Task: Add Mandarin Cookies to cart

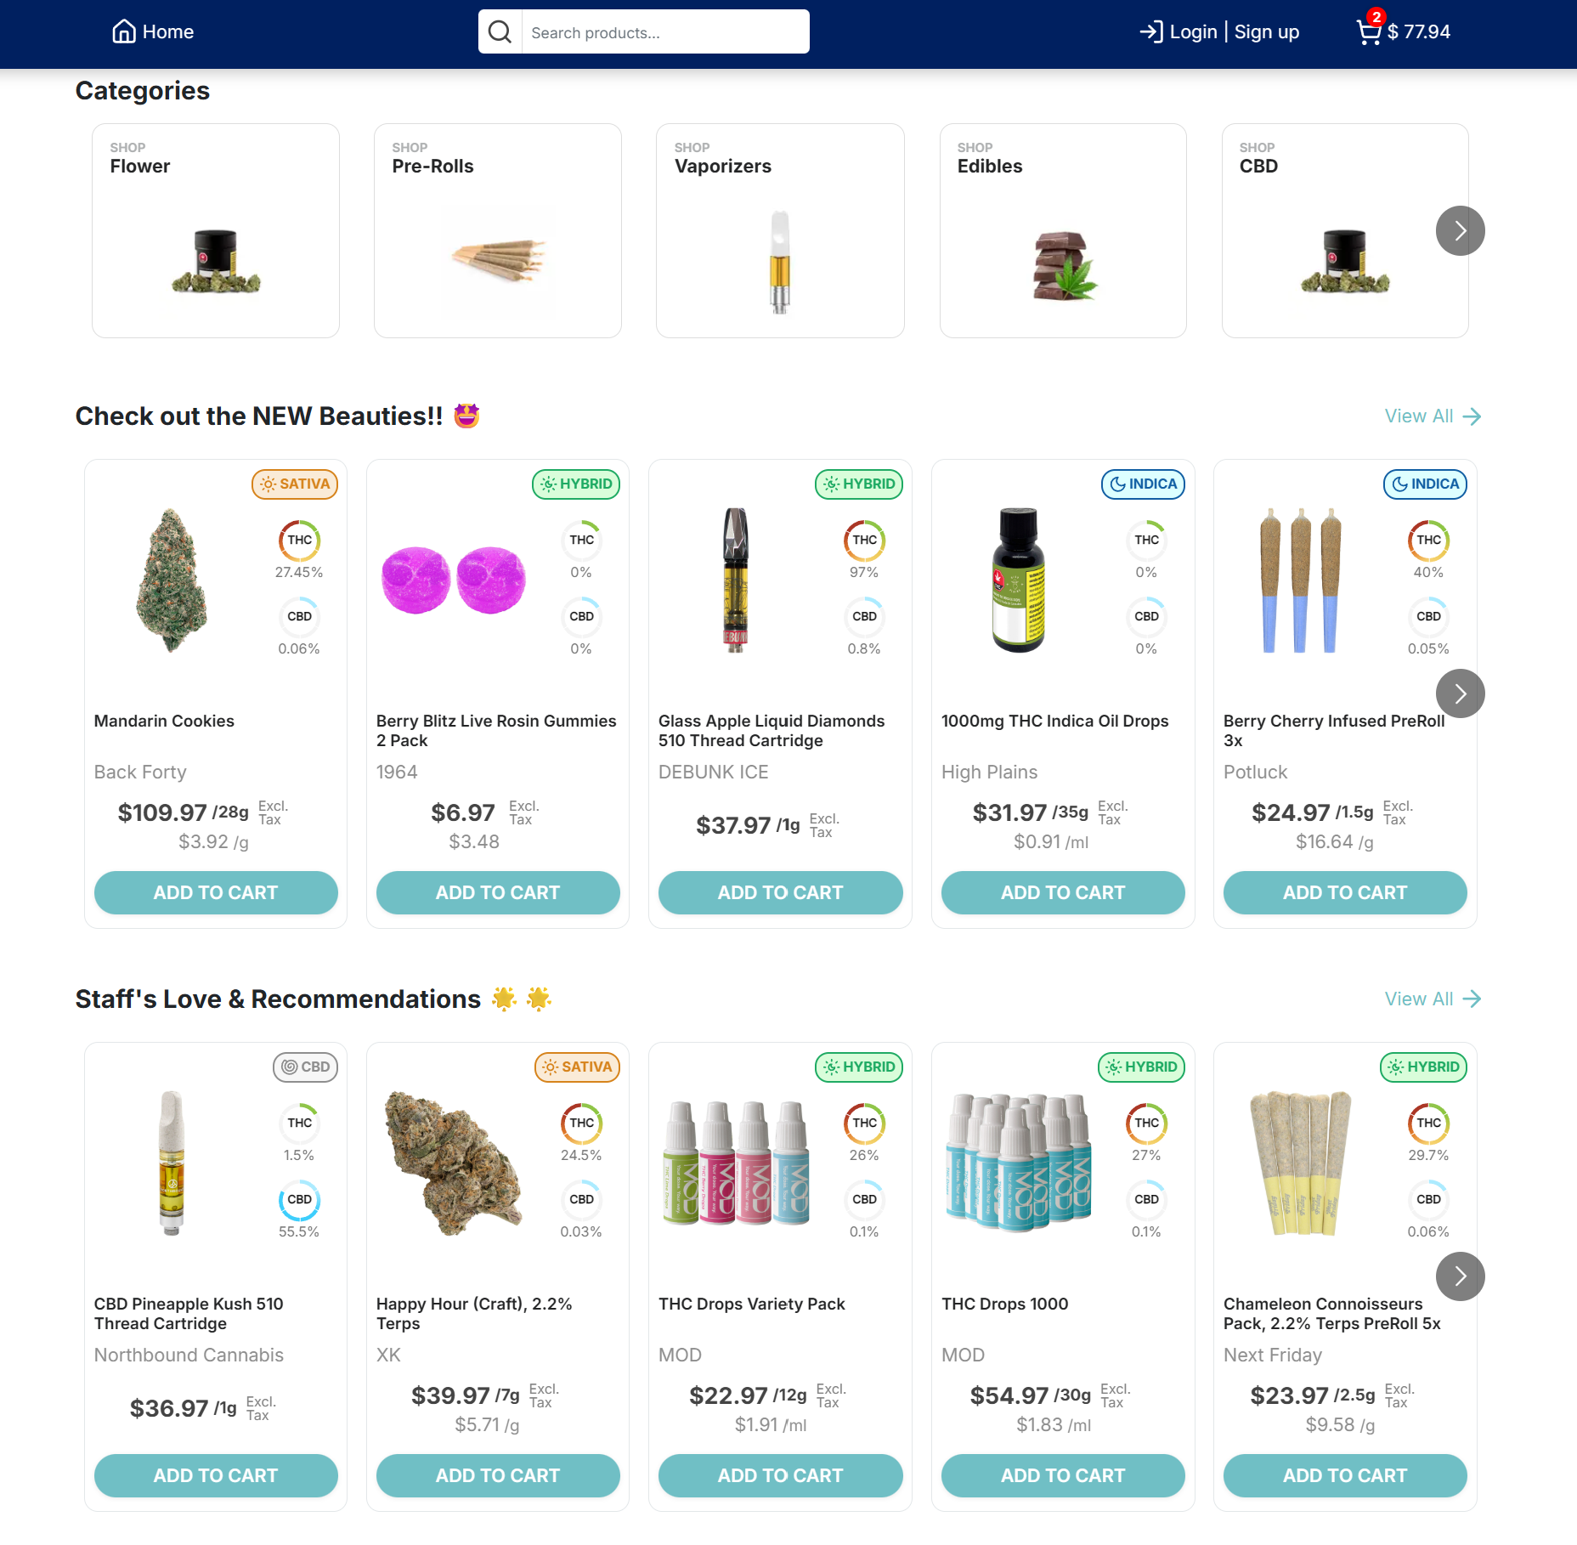Action: tap(216, 893)
